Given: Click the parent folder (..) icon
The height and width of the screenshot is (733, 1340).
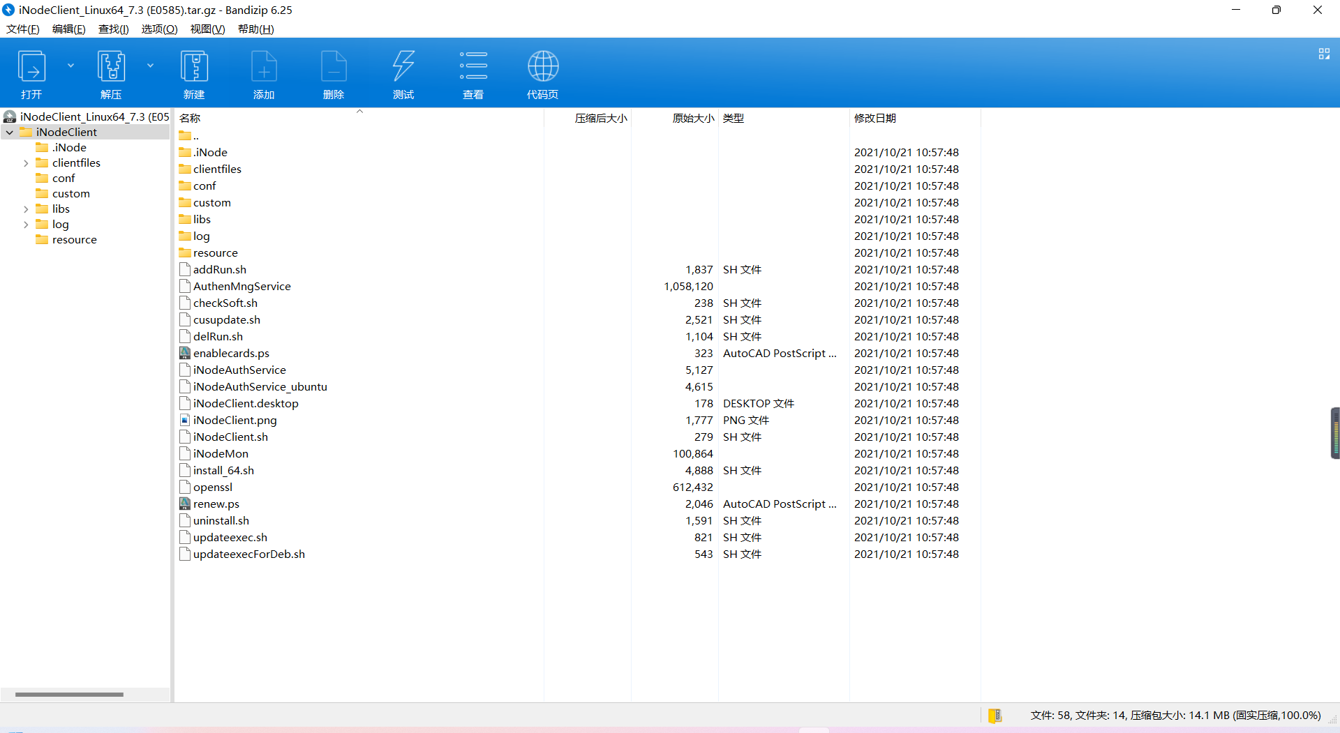Looking at the screenshot, I should point(185,135).
